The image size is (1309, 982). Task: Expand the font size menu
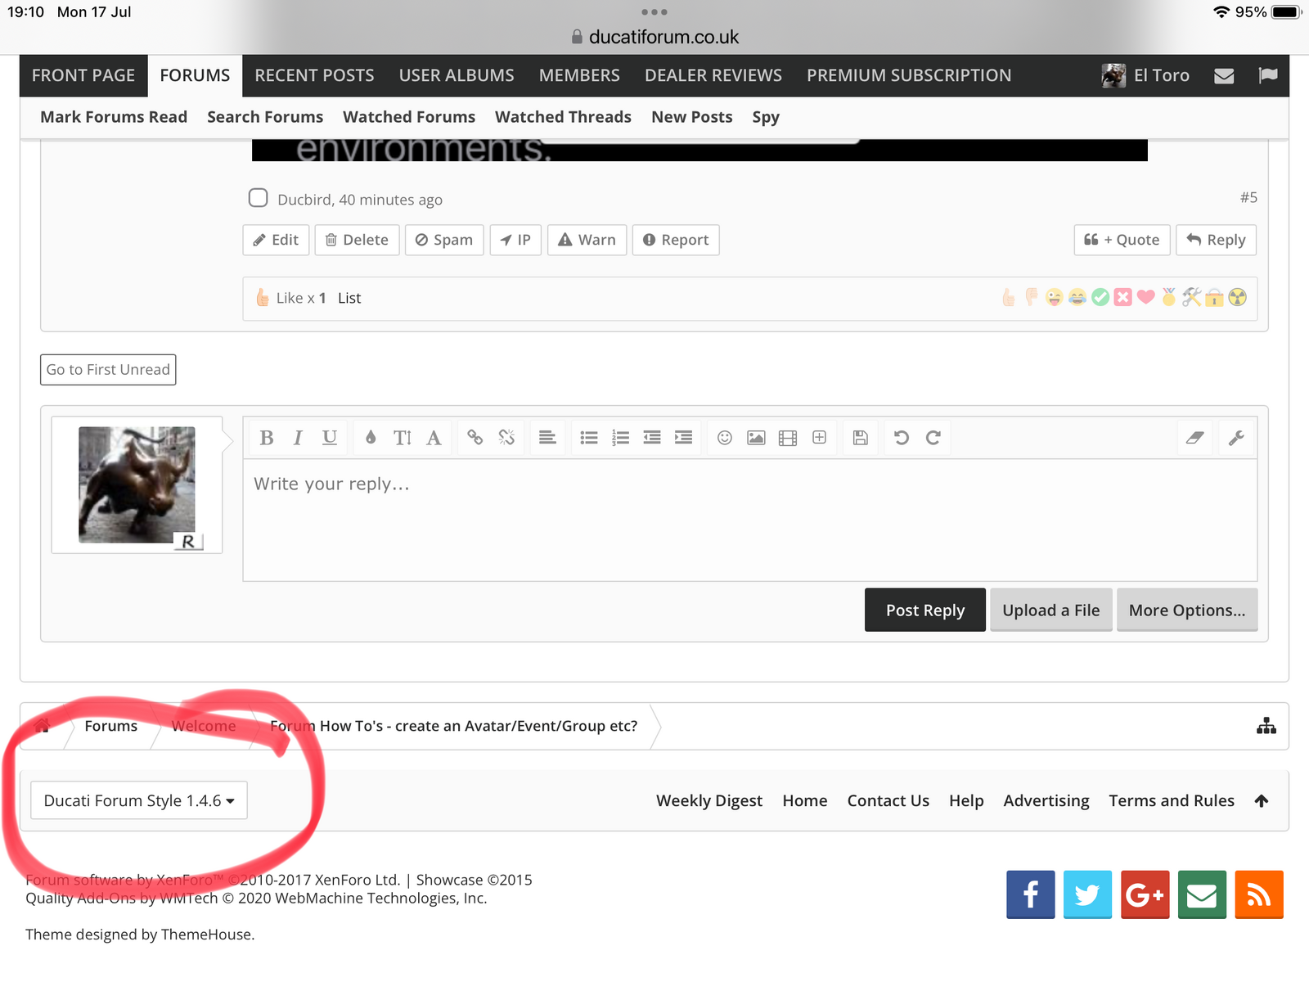click(x=402, y=438)
